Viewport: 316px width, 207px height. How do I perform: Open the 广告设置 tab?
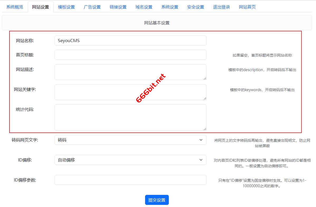[92, 7]
